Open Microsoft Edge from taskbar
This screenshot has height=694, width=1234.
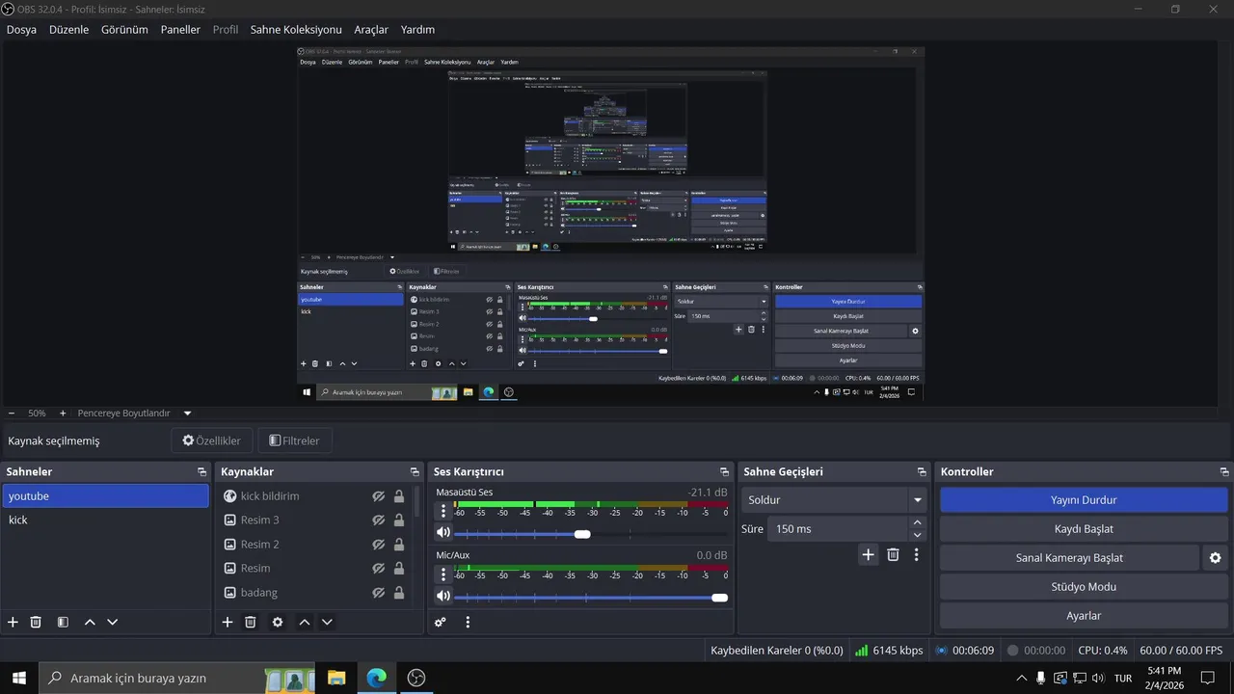376,678
